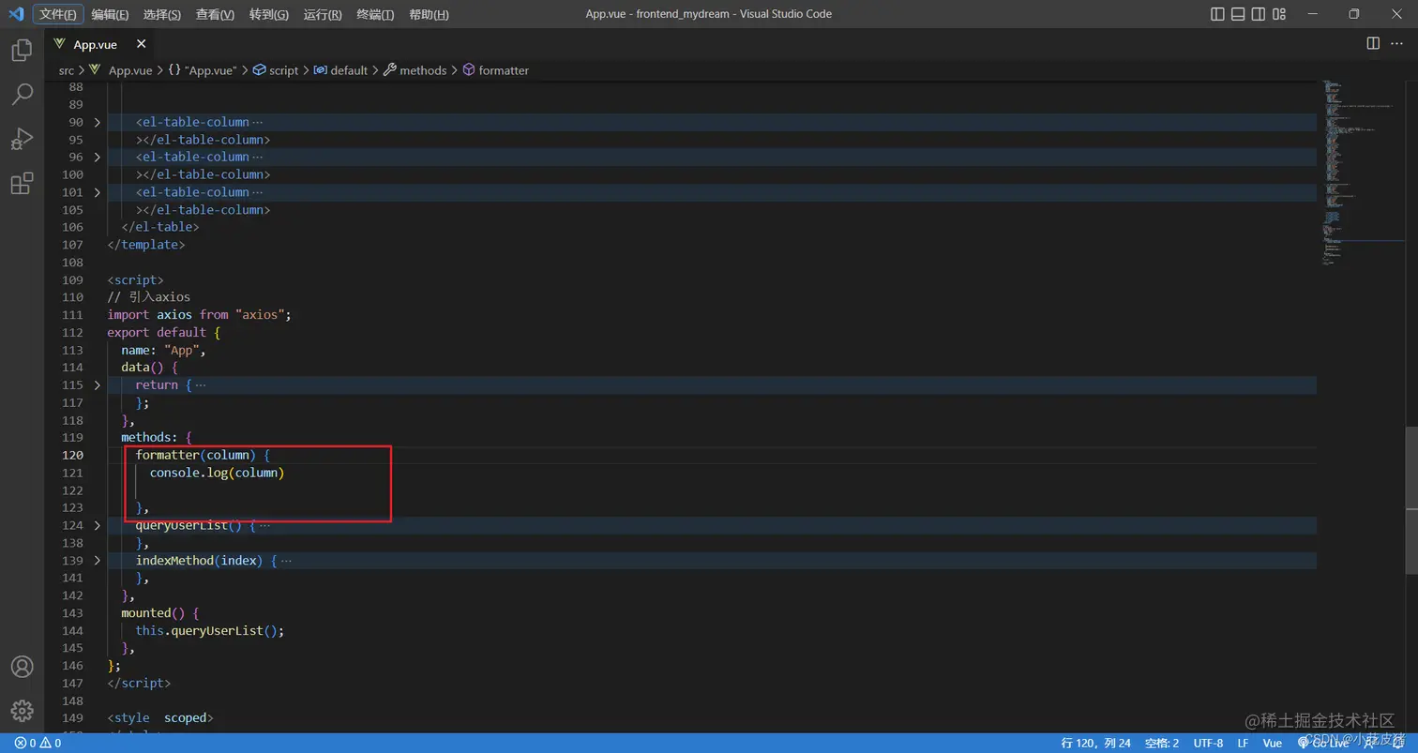
Task: Click 'name: "App",' line
Action: (163, 350)
